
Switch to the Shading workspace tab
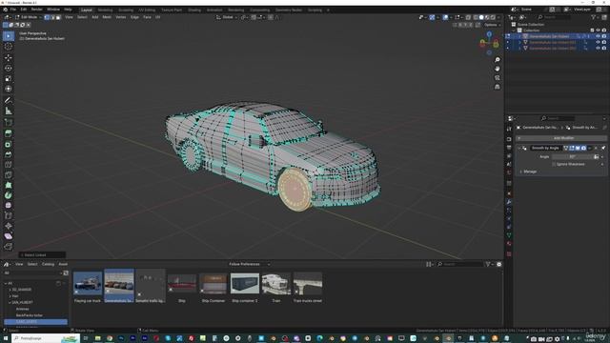coord(194,10)
